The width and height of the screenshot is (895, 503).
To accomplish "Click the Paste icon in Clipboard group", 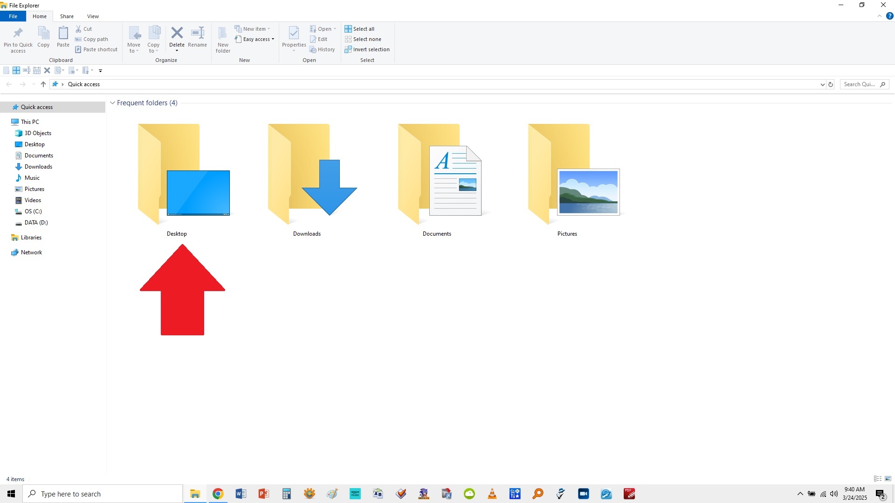I will pyautogui.click(x=63, y=34).
